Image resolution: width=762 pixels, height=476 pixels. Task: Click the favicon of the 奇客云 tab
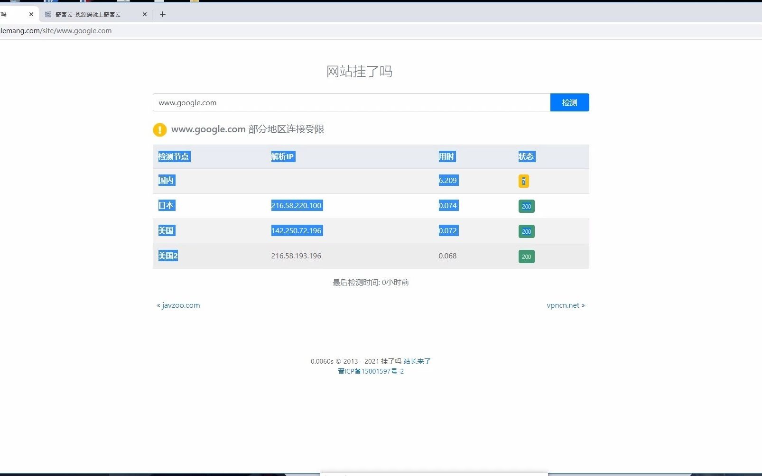tap(48, 14)
